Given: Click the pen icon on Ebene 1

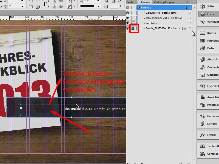Looking at the screenshot, I should coord(186,8).
